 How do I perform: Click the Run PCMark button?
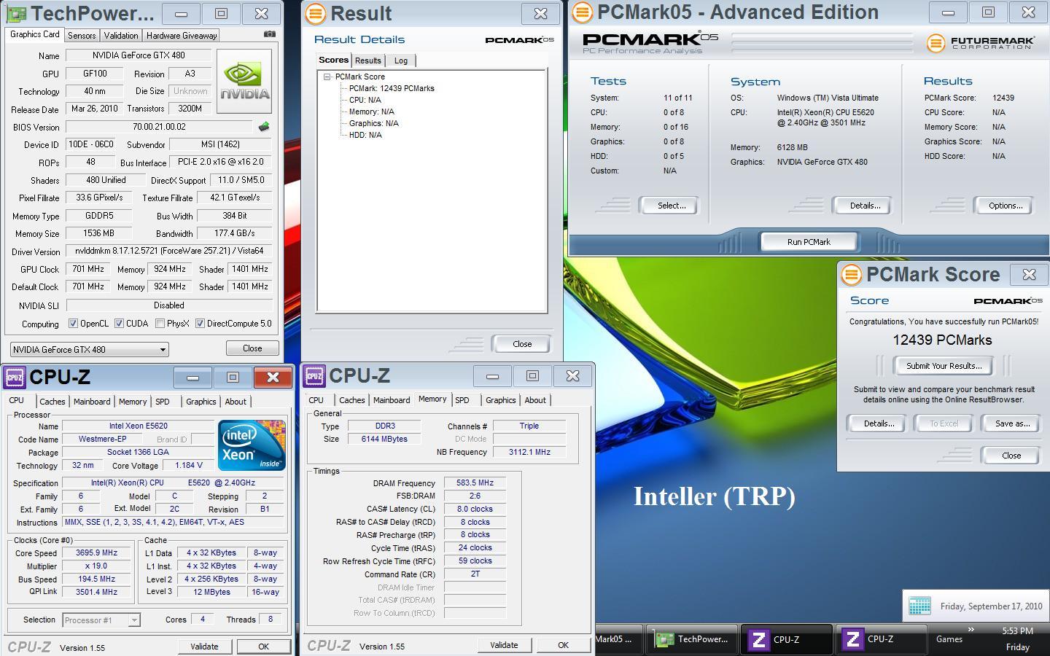809,242
